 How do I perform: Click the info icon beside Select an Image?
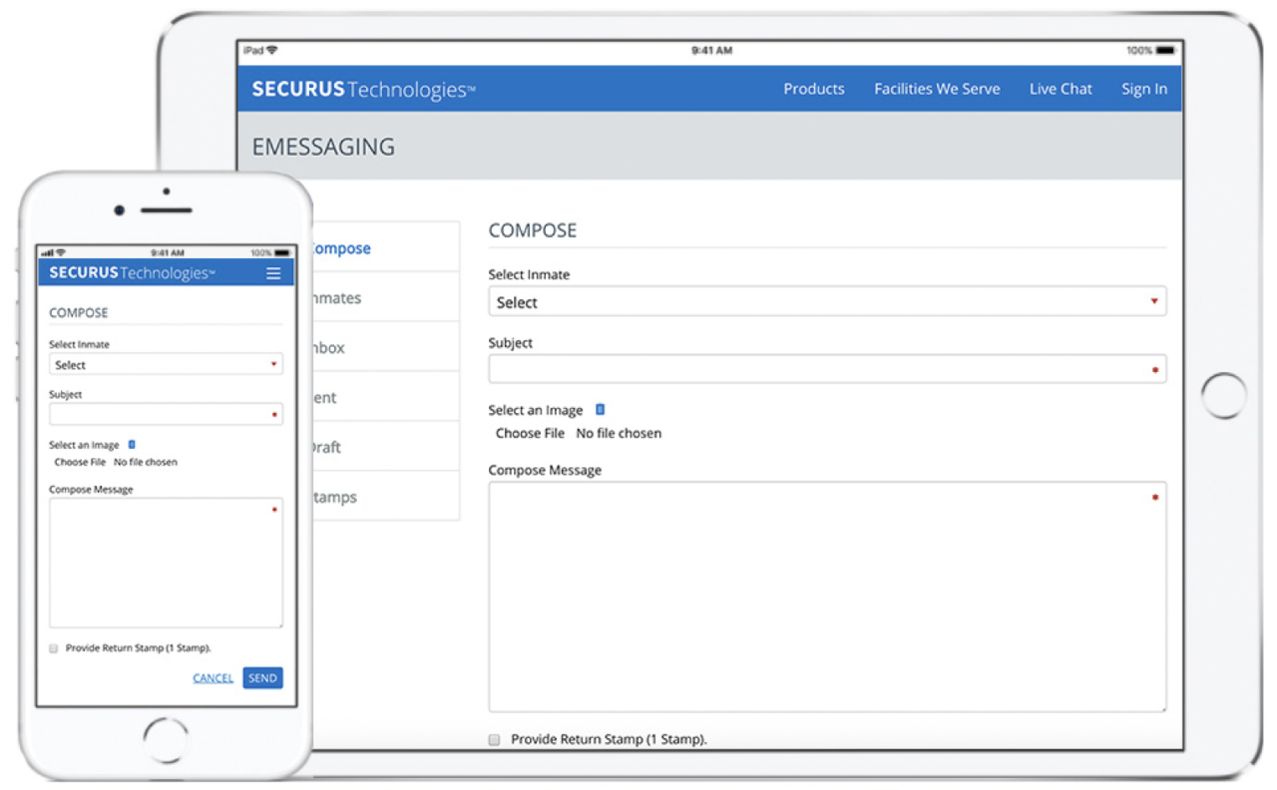click(600, 409)
